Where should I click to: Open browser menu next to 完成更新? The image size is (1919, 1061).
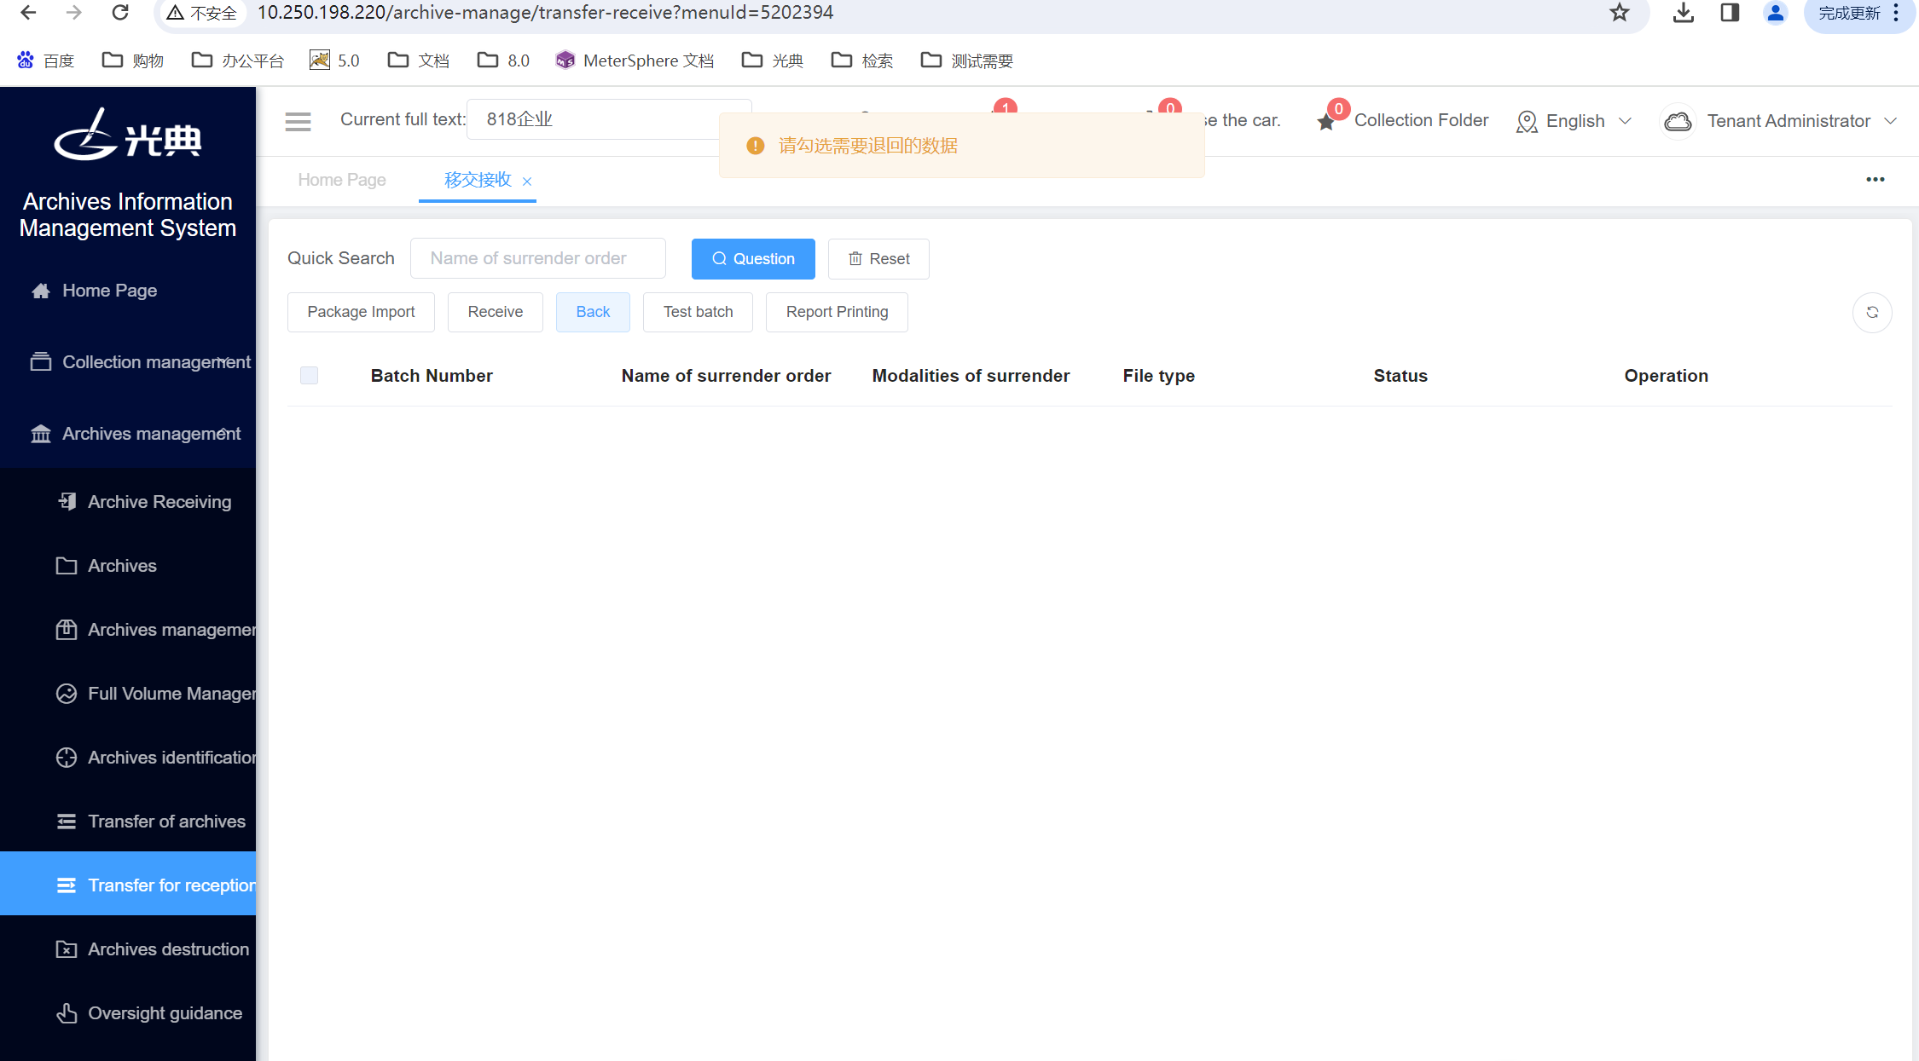[1896, 13]
